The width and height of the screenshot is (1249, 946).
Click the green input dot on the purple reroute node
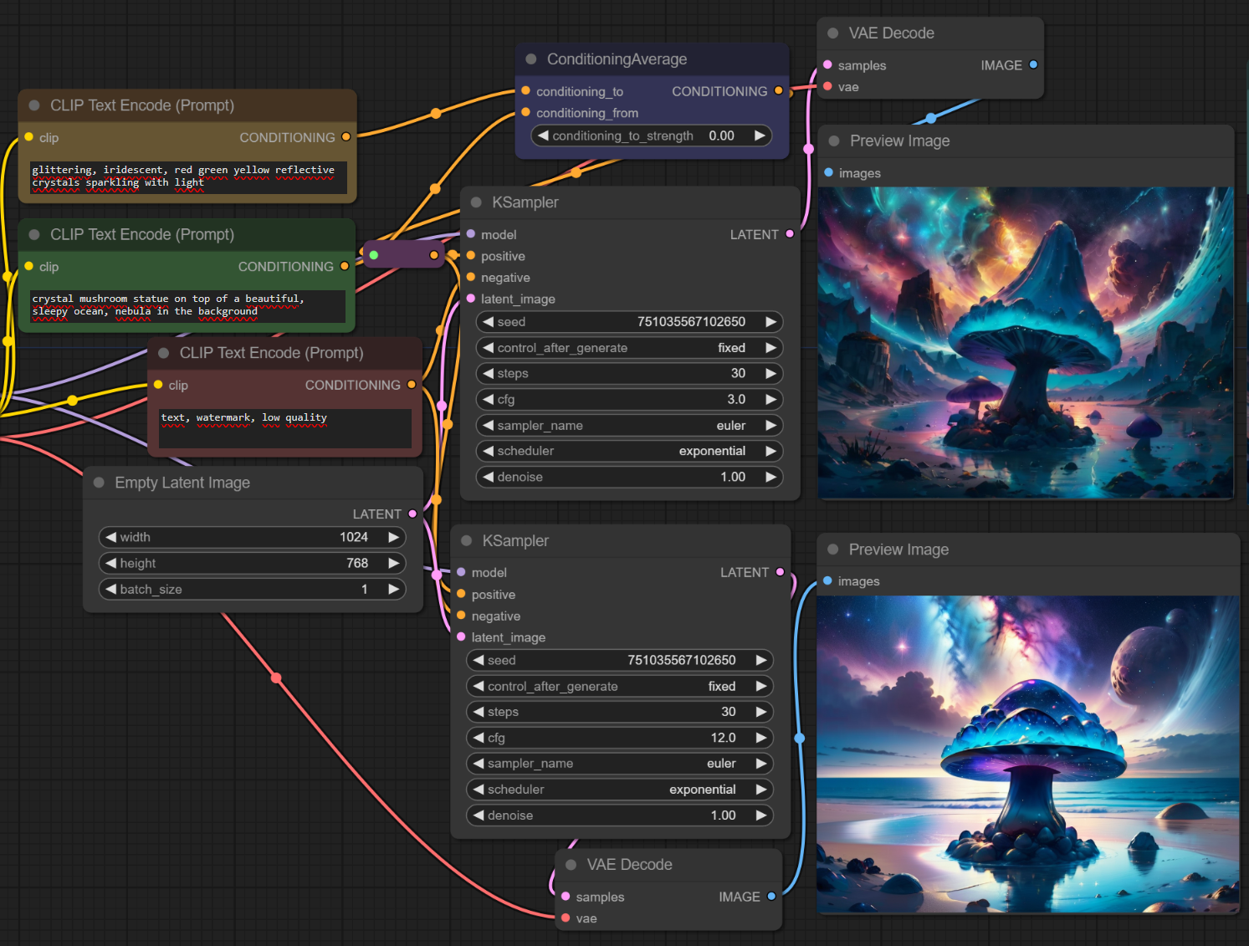(374, 255)
